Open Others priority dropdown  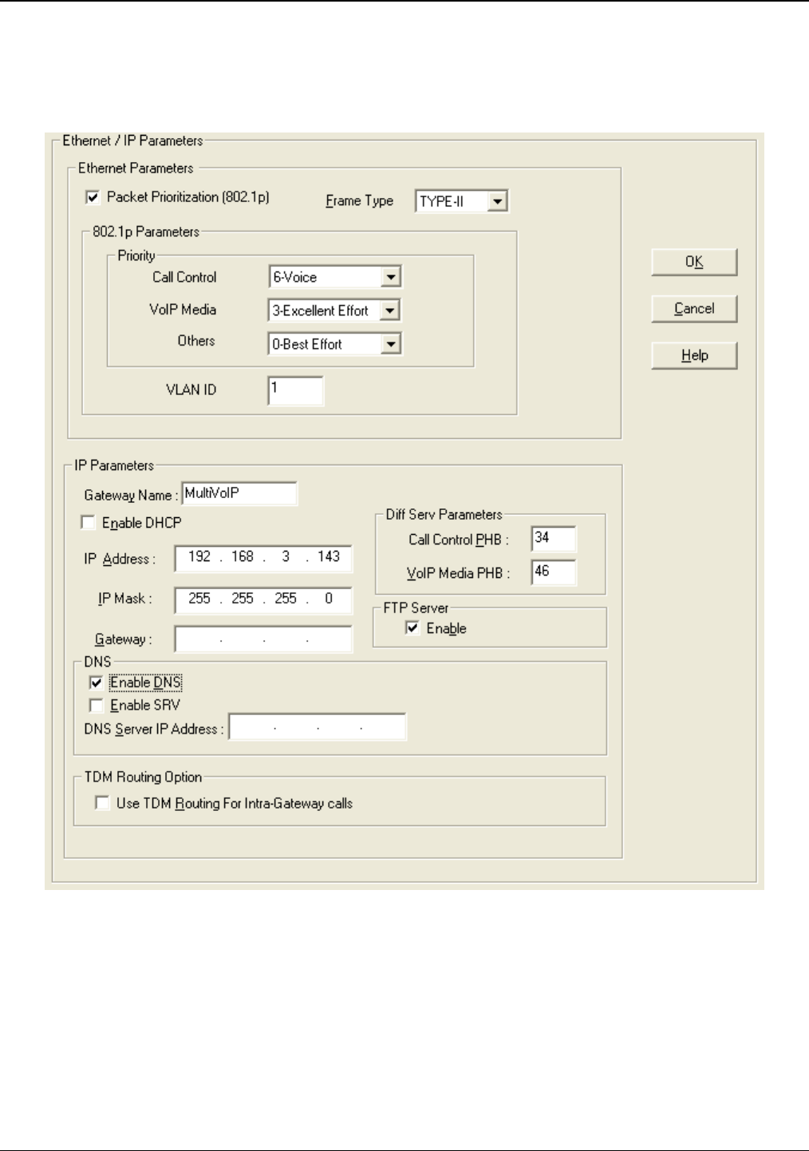tap(390, 344)
